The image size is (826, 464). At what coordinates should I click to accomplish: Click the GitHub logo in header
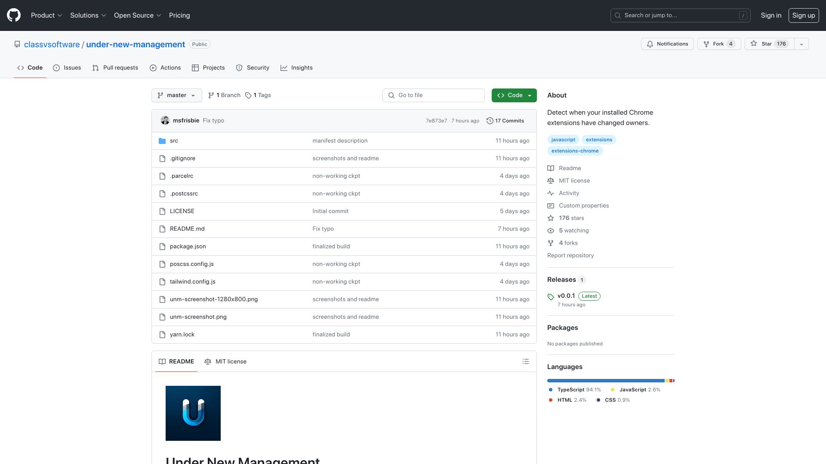coord(14,15)
